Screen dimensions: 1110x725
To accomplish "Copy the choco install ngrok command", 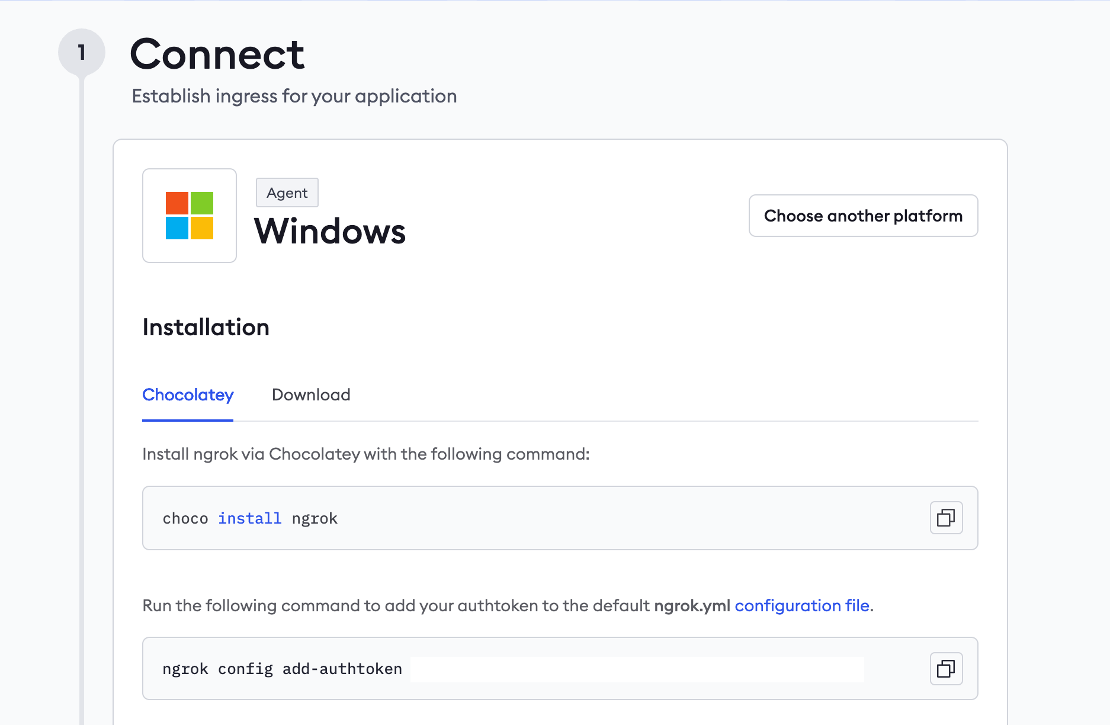I will [x=946, y=518].
